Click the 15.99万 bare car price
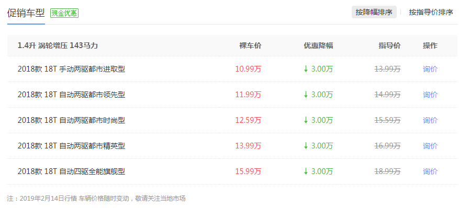 coord(248,171)
